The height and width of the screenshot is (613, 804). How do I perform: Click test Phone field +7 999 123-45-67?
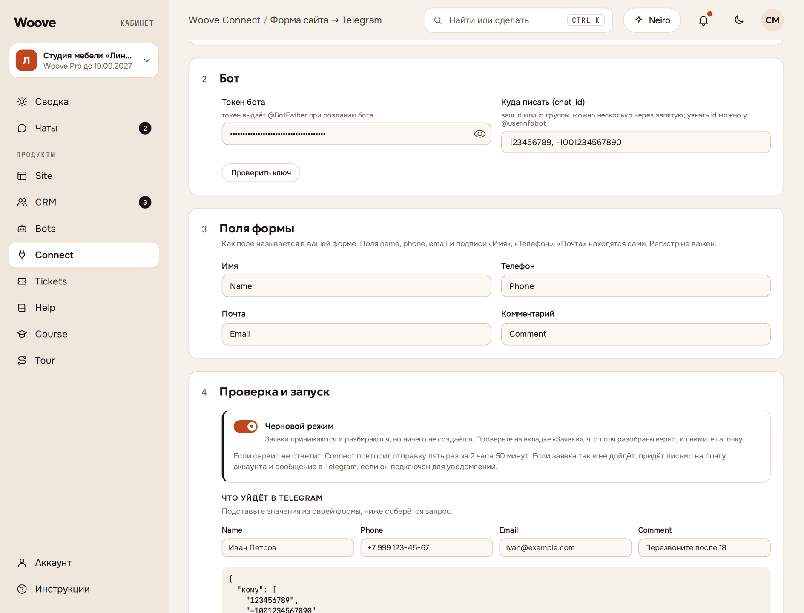427,548
